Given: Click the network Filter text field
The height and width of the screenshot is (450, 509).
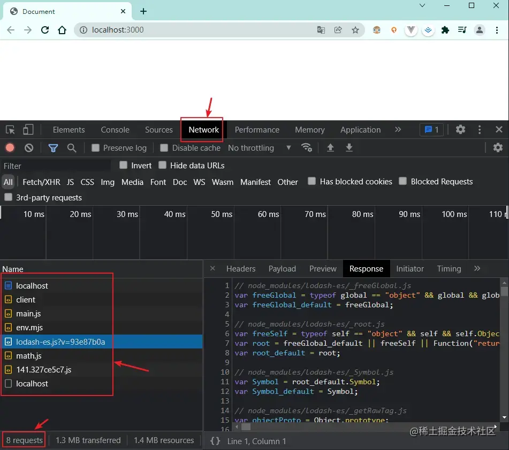Looking at the screenshot, I should coord(56,166).
